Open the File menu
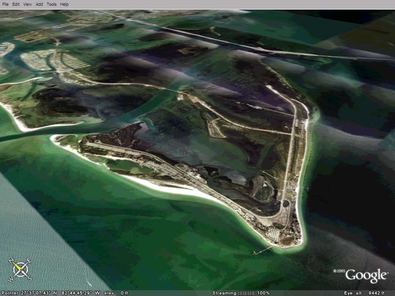Screen dimensions: 395x296 (x=6, y=4)
